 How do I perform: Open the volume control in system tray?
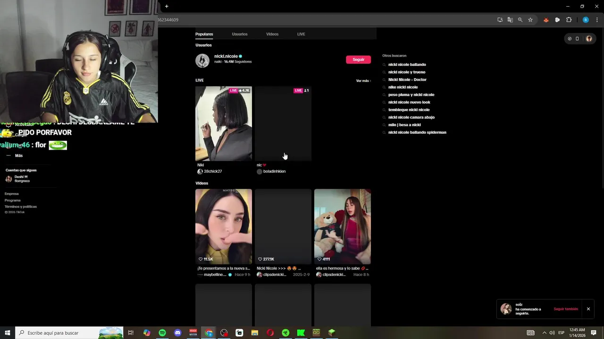pyautogui.click(x=552, y=333)
